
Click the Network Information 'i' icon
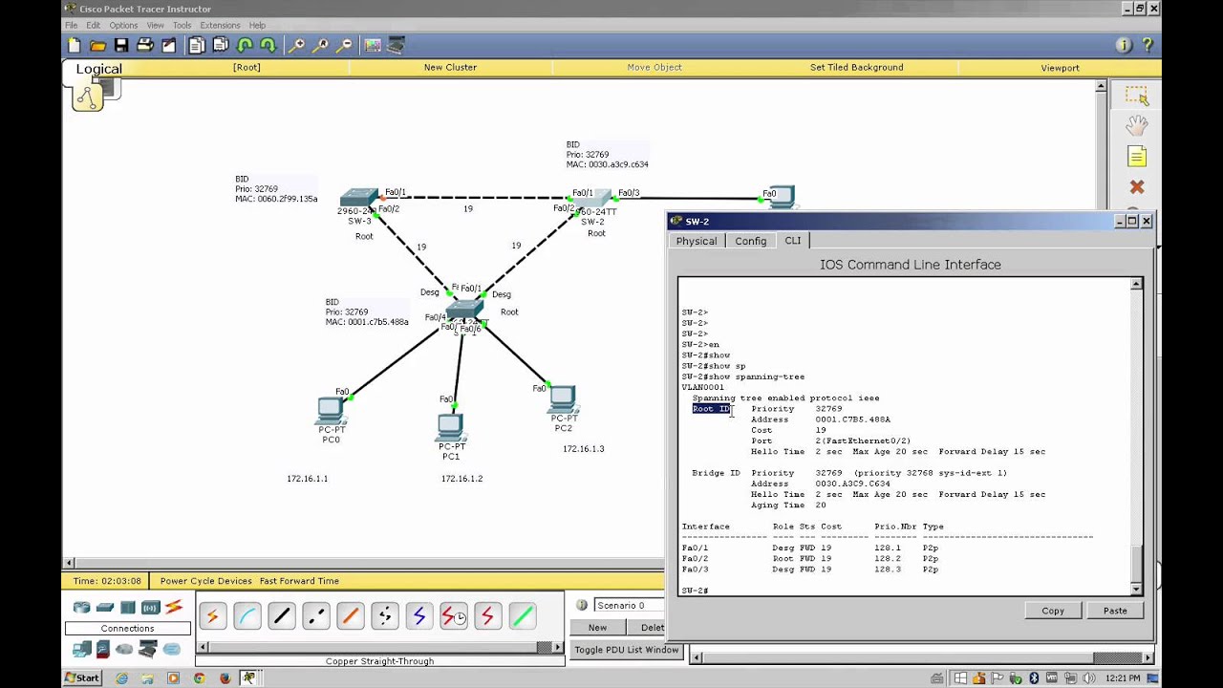1124,45
